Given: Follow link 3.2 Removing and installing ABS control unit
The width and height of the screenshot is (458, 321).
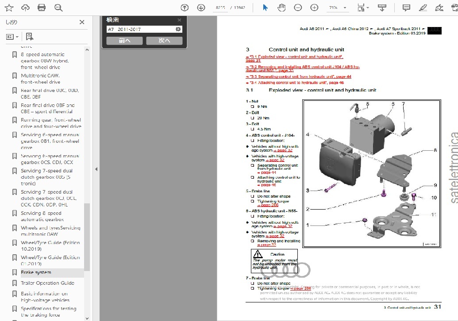Looking at the screenshot, I should [303, 69].
